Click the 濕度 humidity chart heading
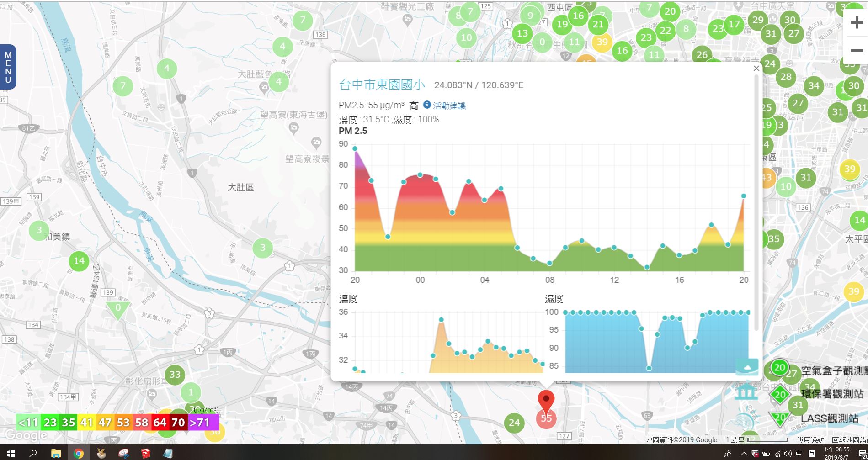The height and width of the screenshot is (460, 868). point(554,299)
